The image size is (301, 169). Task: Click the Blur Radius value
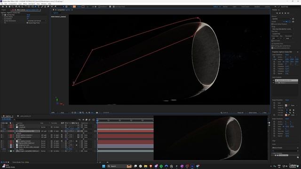coord(28,17)
